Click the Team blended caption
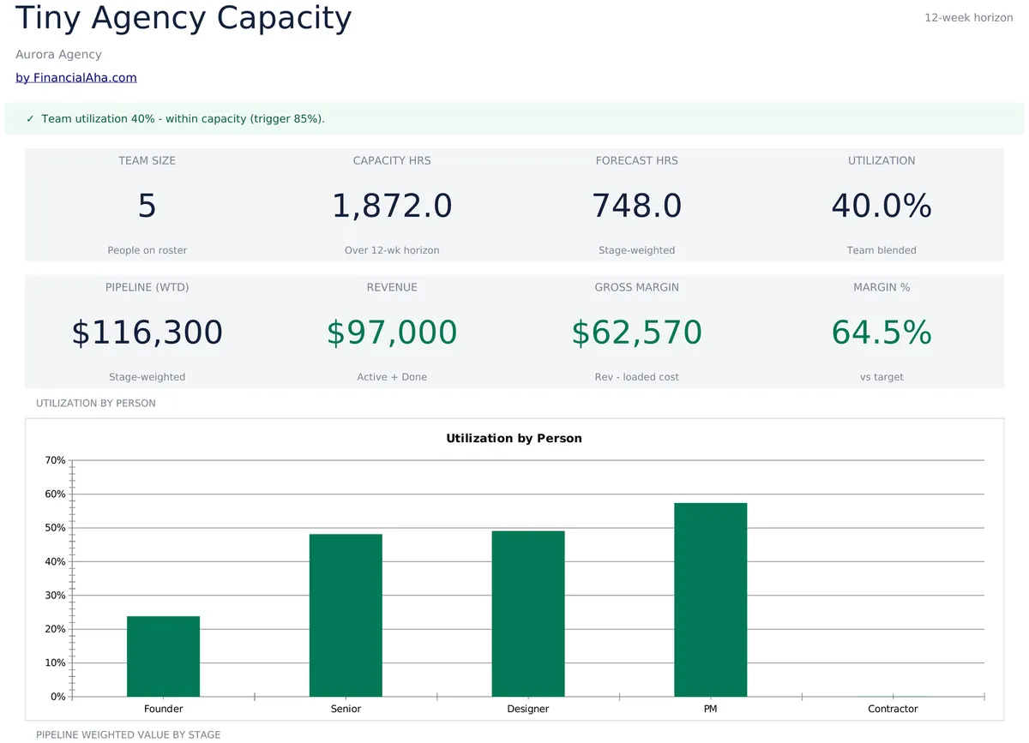This screenshot has height=743, width=1029. (882, 250)
